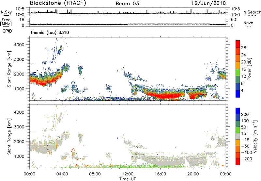Click the 'N.Search' legend label
This screenshot has height=181, width=261.
pos(252,12)
